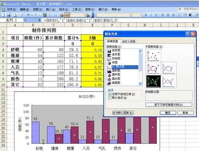
Task: Choose smooth-line scatter with markers sub-type
Action: click(153, 68)
